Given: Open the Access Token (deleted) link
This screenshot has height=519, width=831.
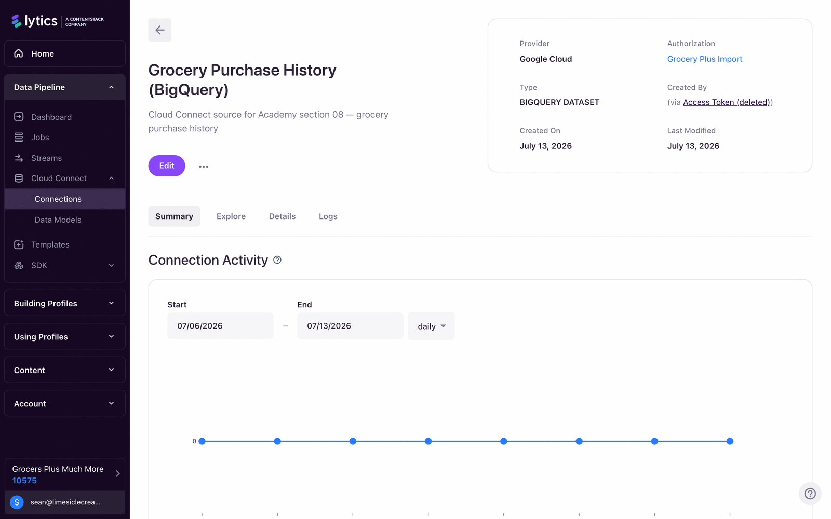Looking at the screenshot, I should [x=727, y=102].
